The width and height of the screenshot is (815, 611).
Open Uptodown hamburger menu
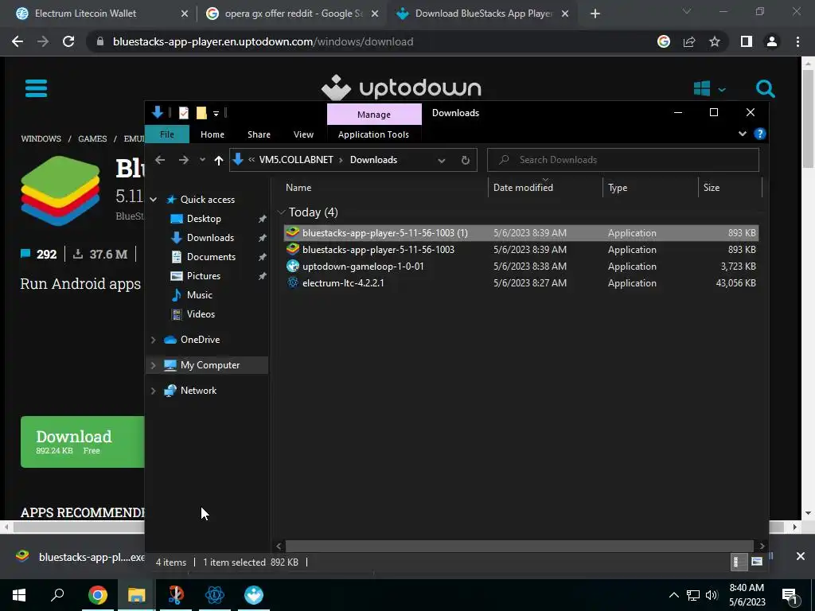pos(36,88)
